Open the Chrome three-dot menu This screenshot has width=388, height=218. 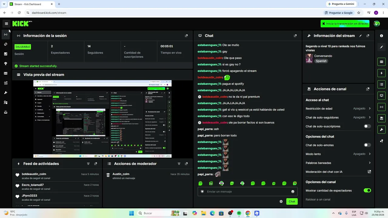point(383,13)
